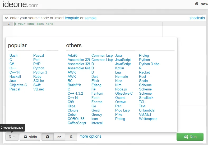
Task: Select Pike language
Action: 119,115
